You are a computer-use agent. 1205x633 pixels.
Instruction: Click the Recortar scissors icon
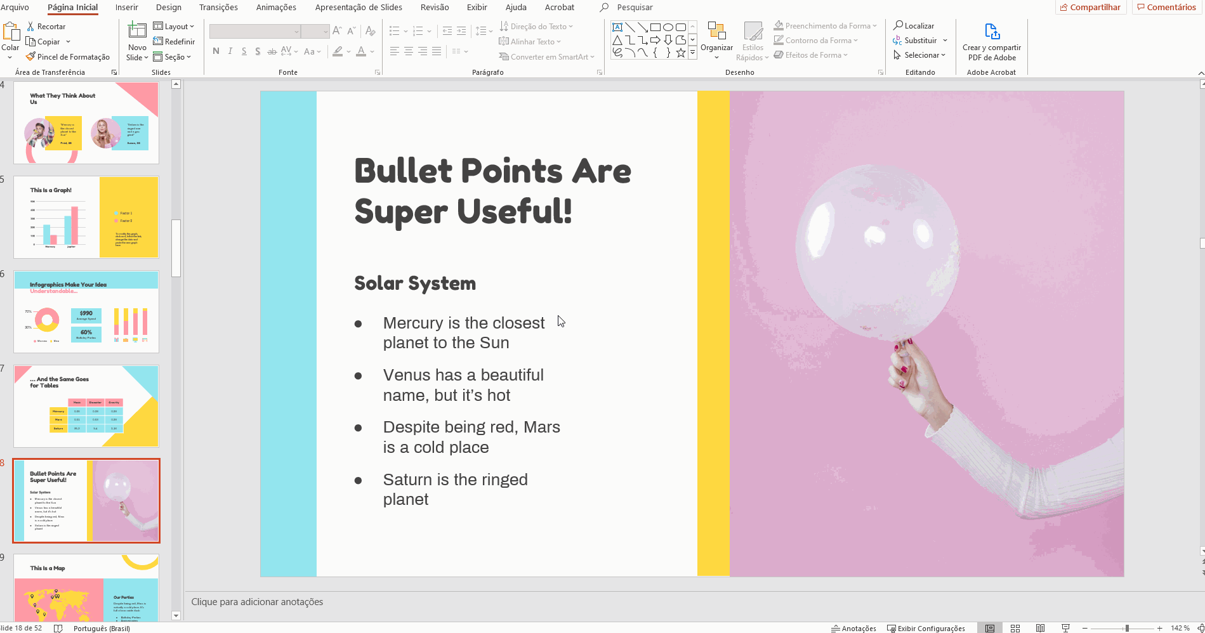(x=30, y=27)
